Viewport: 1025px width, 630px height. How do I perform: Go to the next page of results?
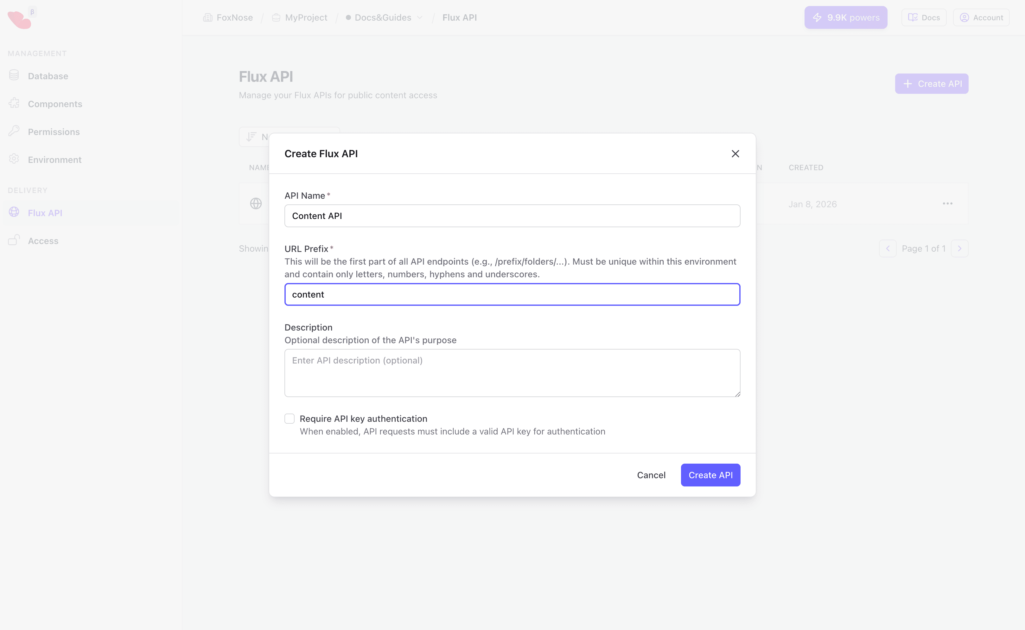[960, 248]
